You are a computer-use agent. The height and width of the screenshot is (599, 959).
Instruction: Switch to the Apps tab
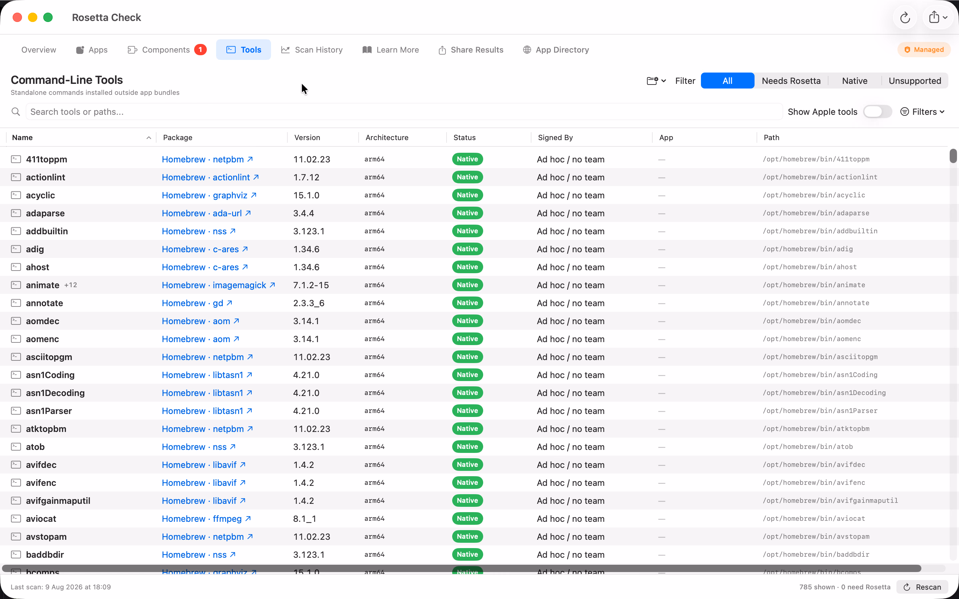tap(92, 50)
